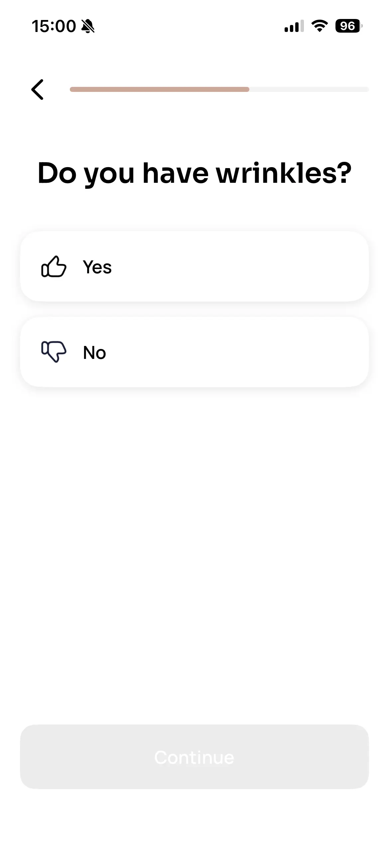Tap the muted bell icon in status bar
389x843 pixels.
(x=88, y=26)
